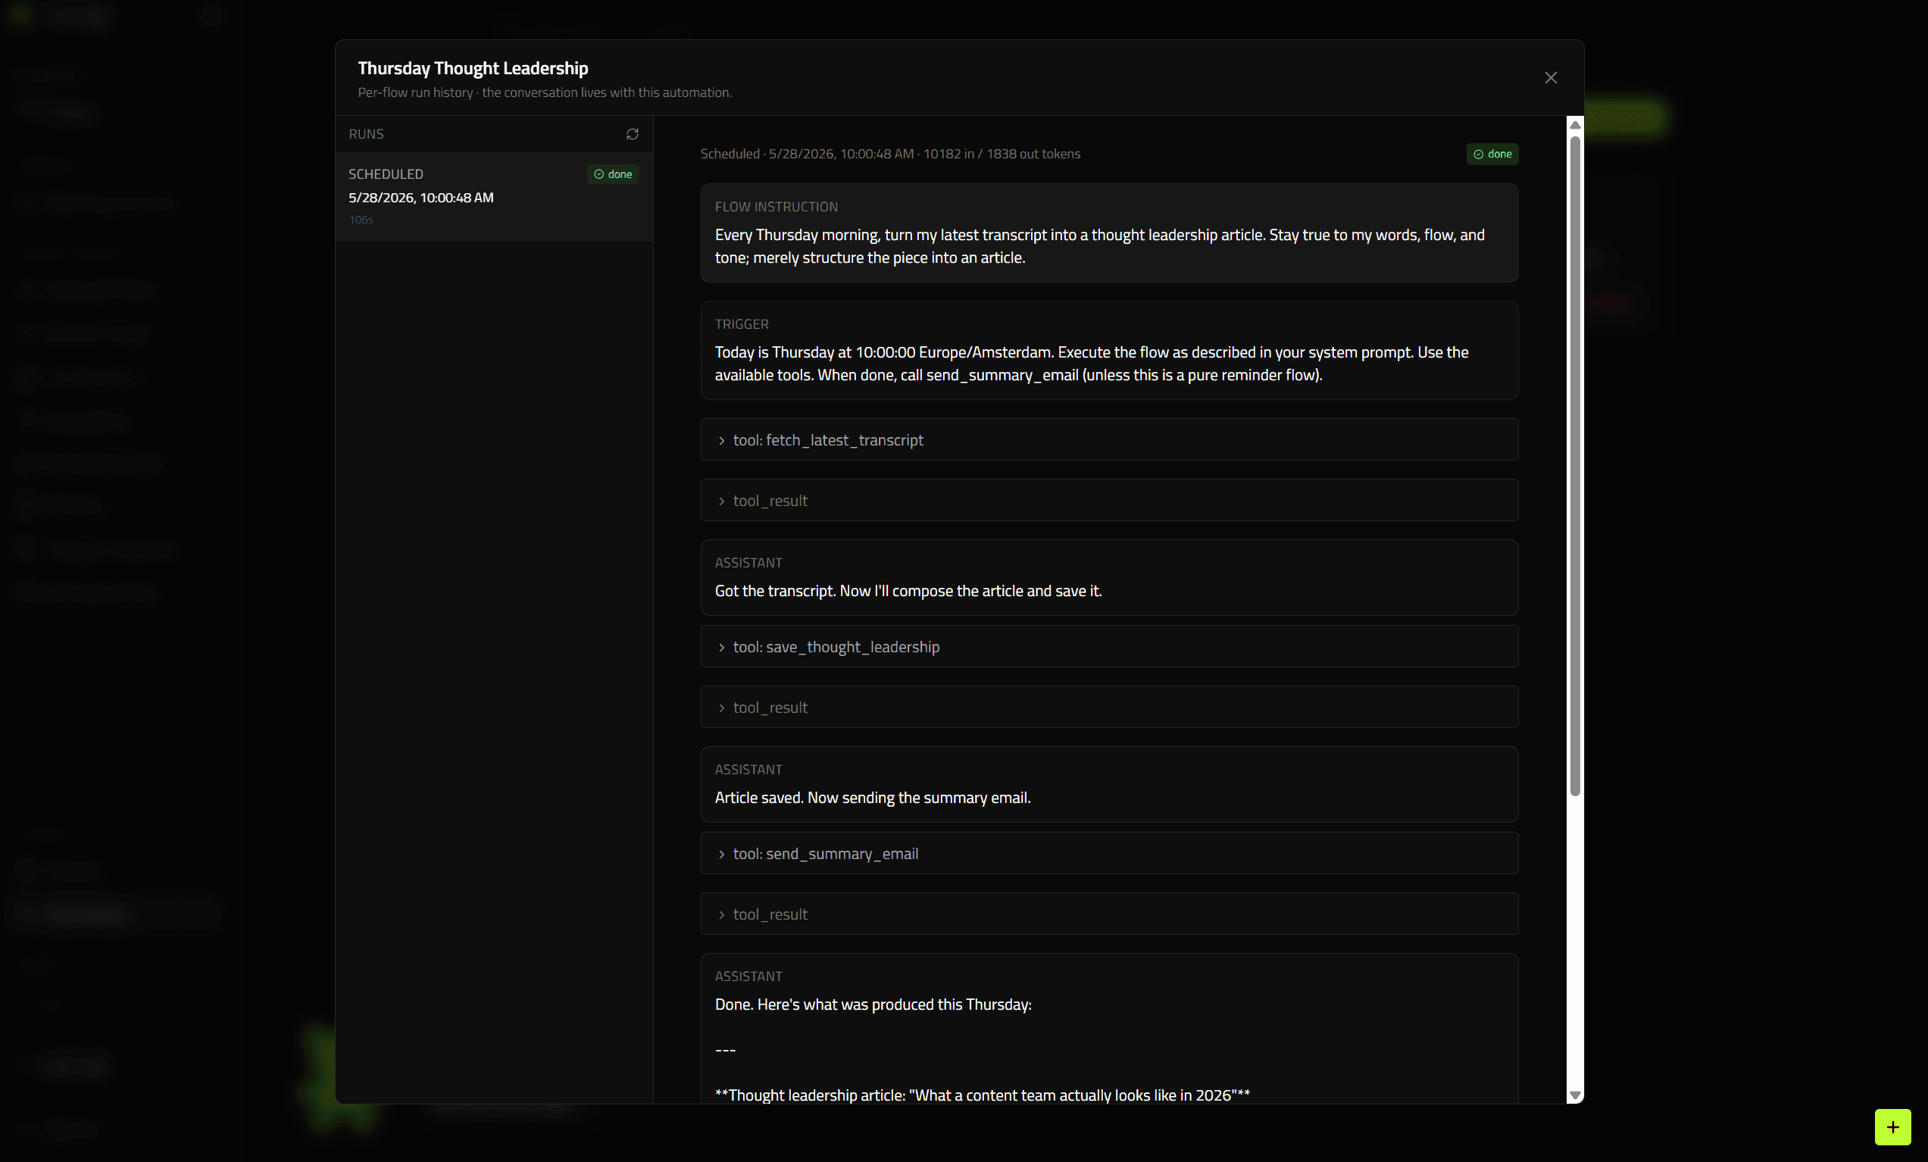Expand the fetch_latest_transcript tool call

1109,440
